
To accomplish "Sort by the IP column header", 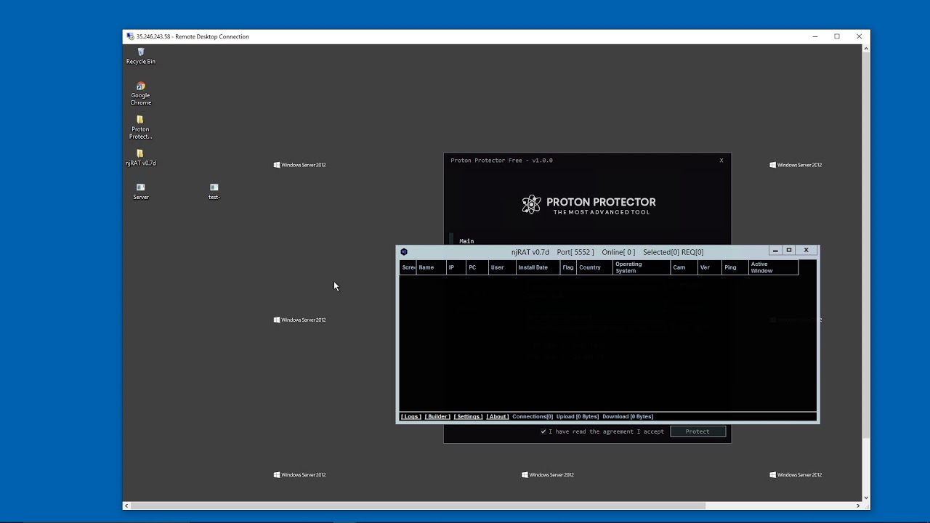I will click(456, 267).
